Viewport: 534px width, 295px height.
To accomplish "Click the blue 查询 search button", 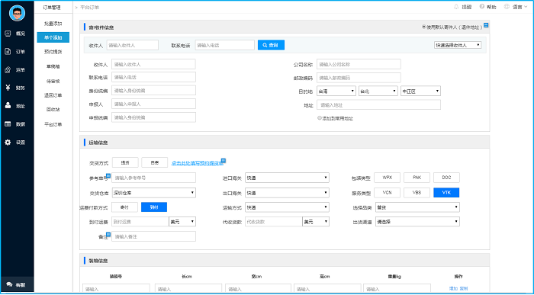I will (x=271, y=45).
